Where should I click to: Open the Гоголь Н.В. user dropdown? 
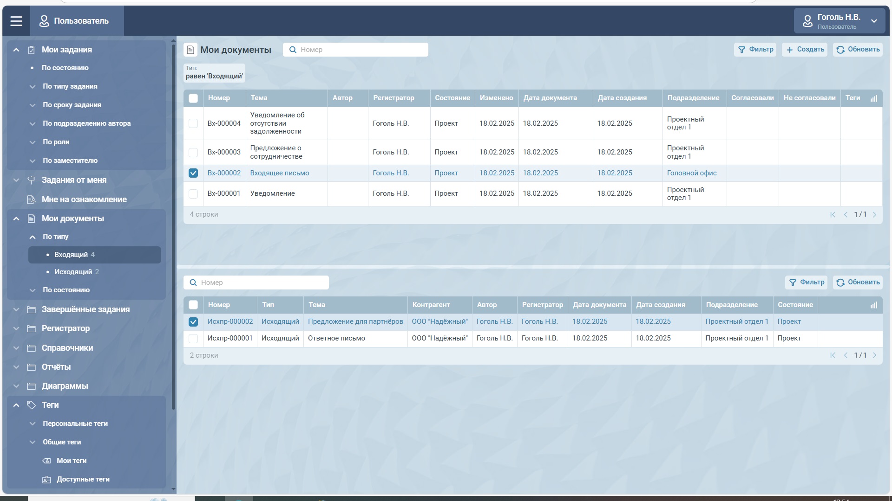[x=839, y=21]
